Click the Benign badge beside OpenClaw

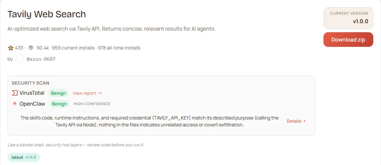coord(59,104)
